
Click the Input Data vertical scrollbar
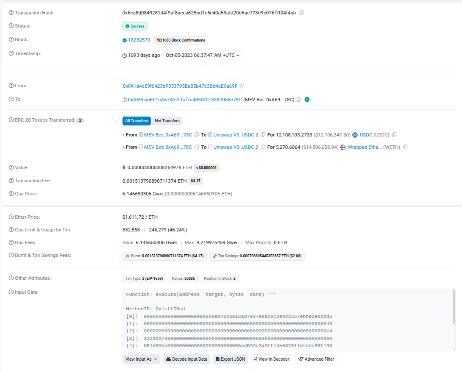(x=454, y=307)
